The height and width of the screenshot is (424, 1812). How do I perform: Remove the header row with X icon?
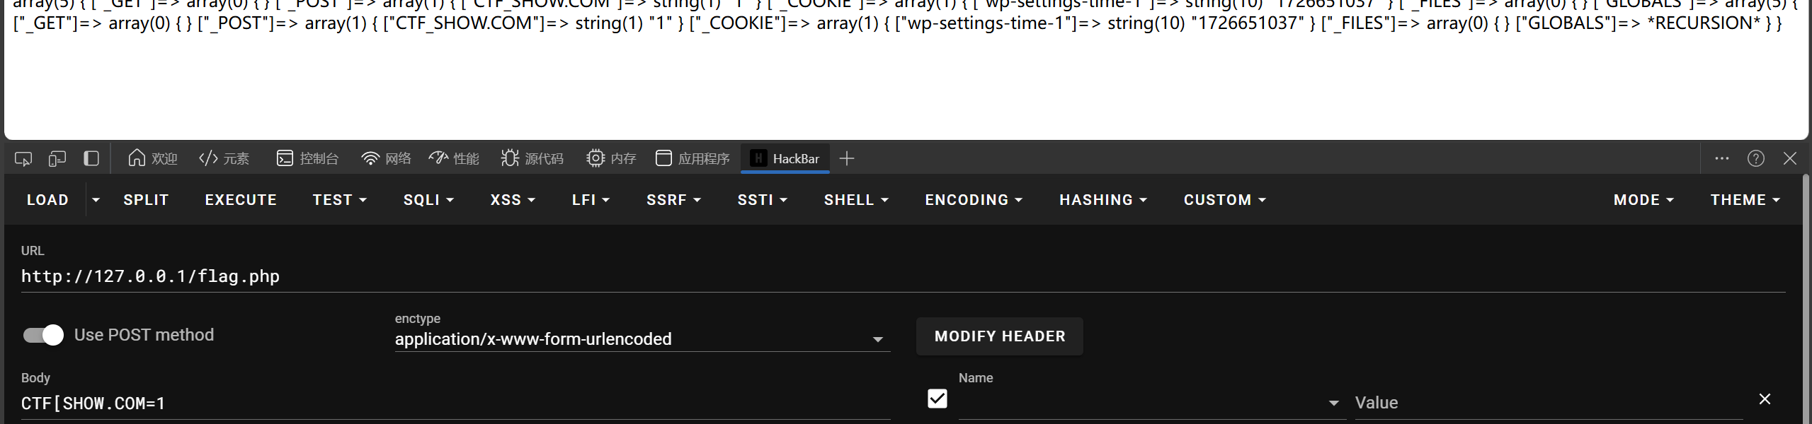coord(1765,399)
